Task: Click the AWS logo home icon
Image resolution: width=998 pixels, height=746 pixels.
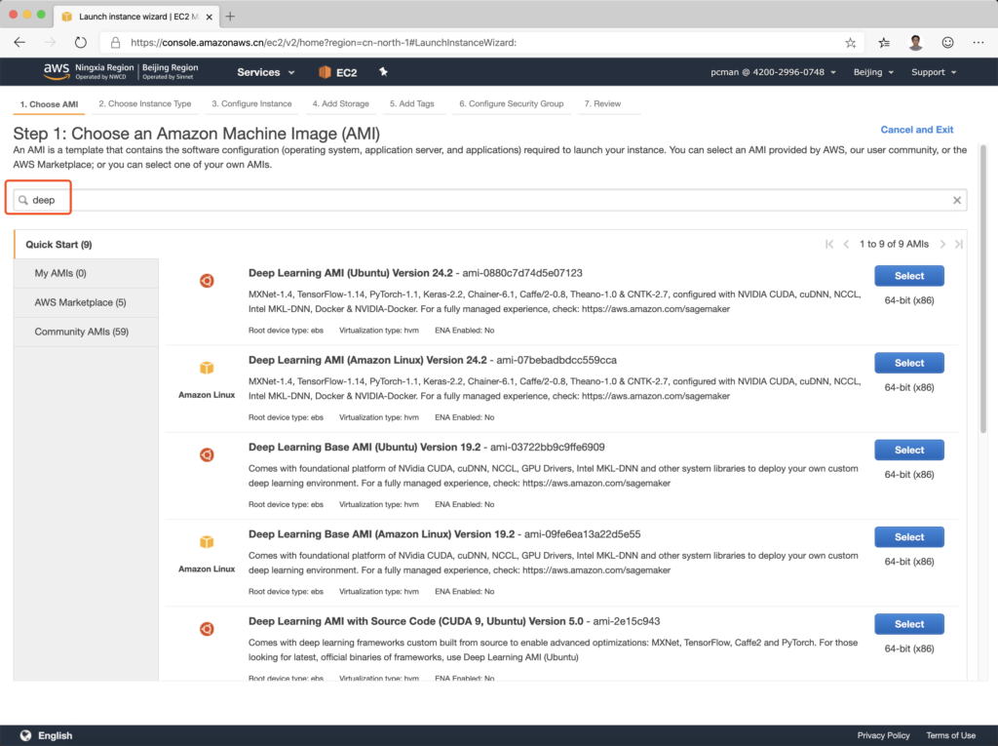Action: [x=56, y=71]
